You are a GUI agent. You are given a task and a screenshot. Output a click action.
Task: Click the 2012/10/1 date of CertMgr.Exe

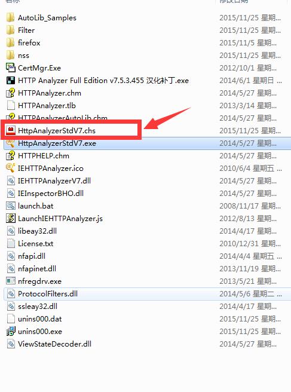248,68
